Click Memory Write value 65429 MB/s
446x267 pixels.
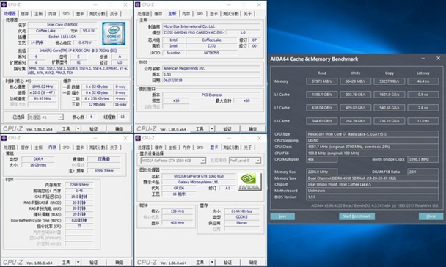tap(355, 81)
